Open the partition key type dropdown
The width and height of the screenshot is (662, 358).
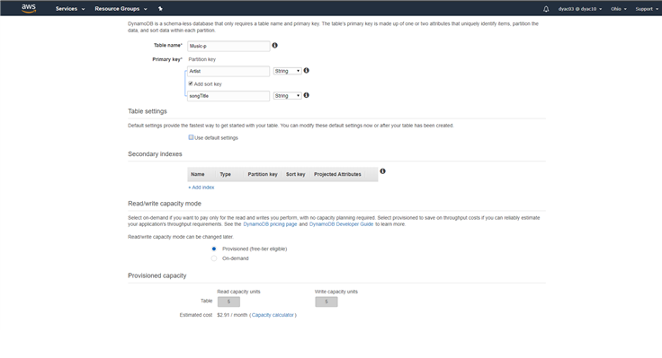287,71
